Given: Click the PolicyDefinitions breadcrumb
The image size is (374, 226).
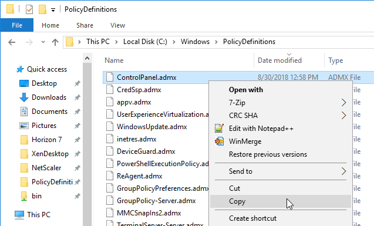Looking at the screenshot, I should (249, 42).
